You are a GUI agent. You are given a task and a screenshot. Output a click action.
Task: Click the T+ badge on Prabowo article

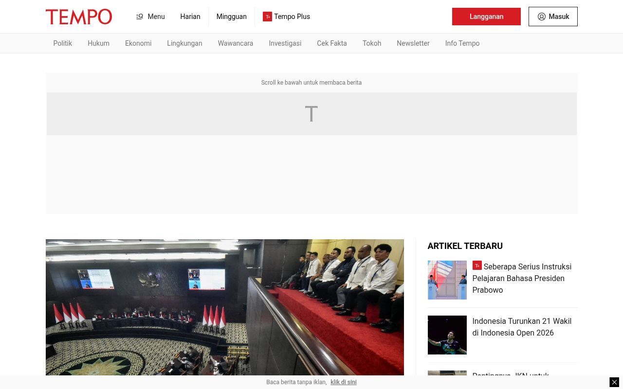pos(477,265)
